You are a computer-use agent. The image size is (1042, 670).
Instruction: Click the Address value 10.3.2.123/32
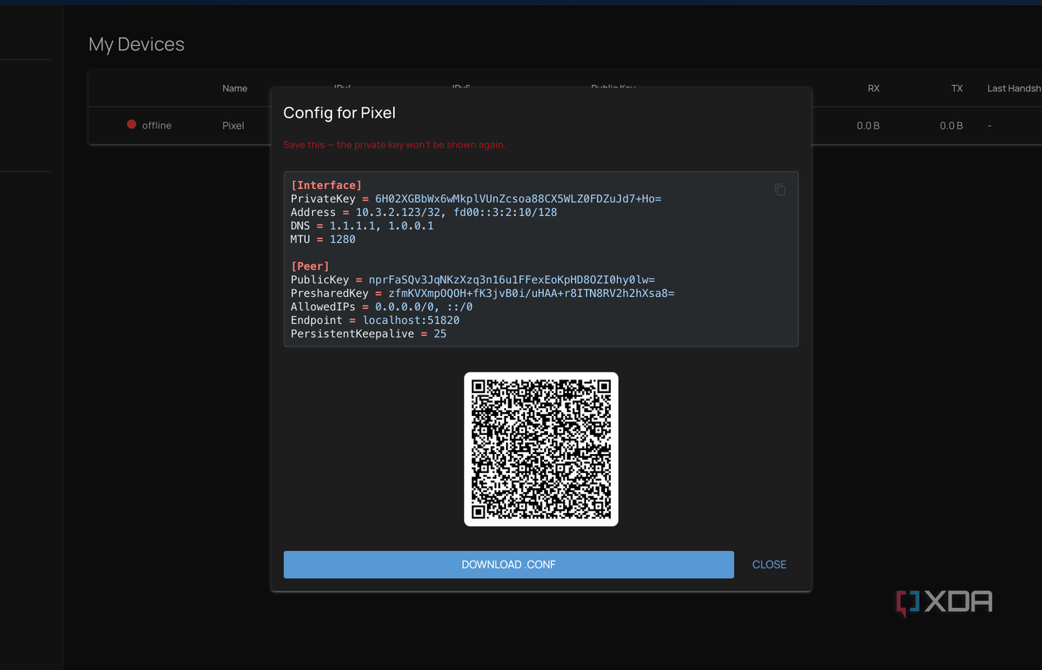(x=399, y=212)
